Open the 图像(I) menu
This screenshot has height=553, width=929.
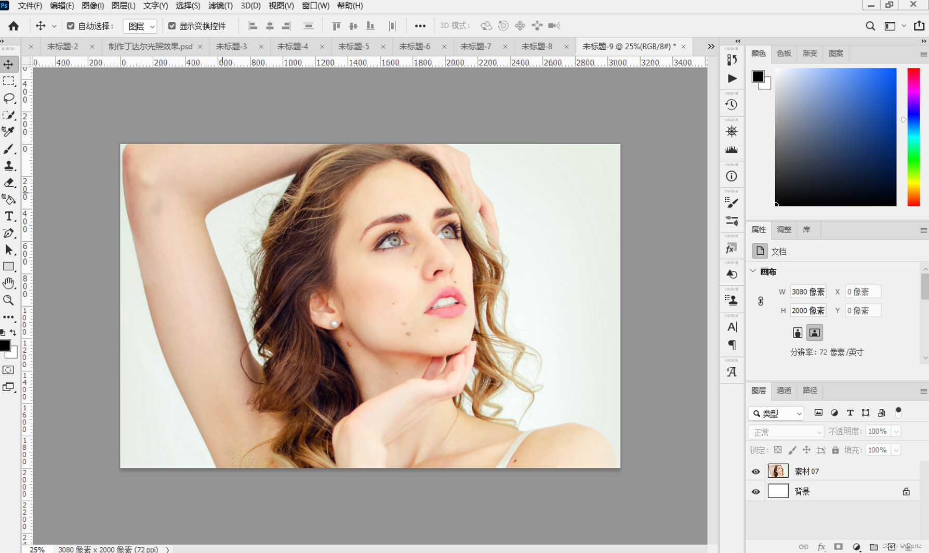93,6
